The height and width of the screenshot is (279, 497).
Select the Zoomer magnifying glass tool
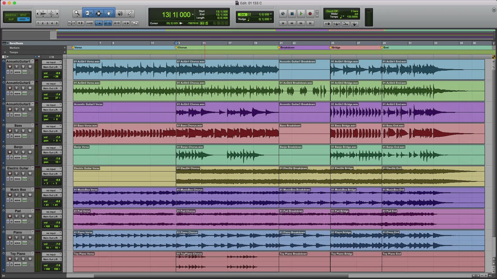tap(77, 14)
